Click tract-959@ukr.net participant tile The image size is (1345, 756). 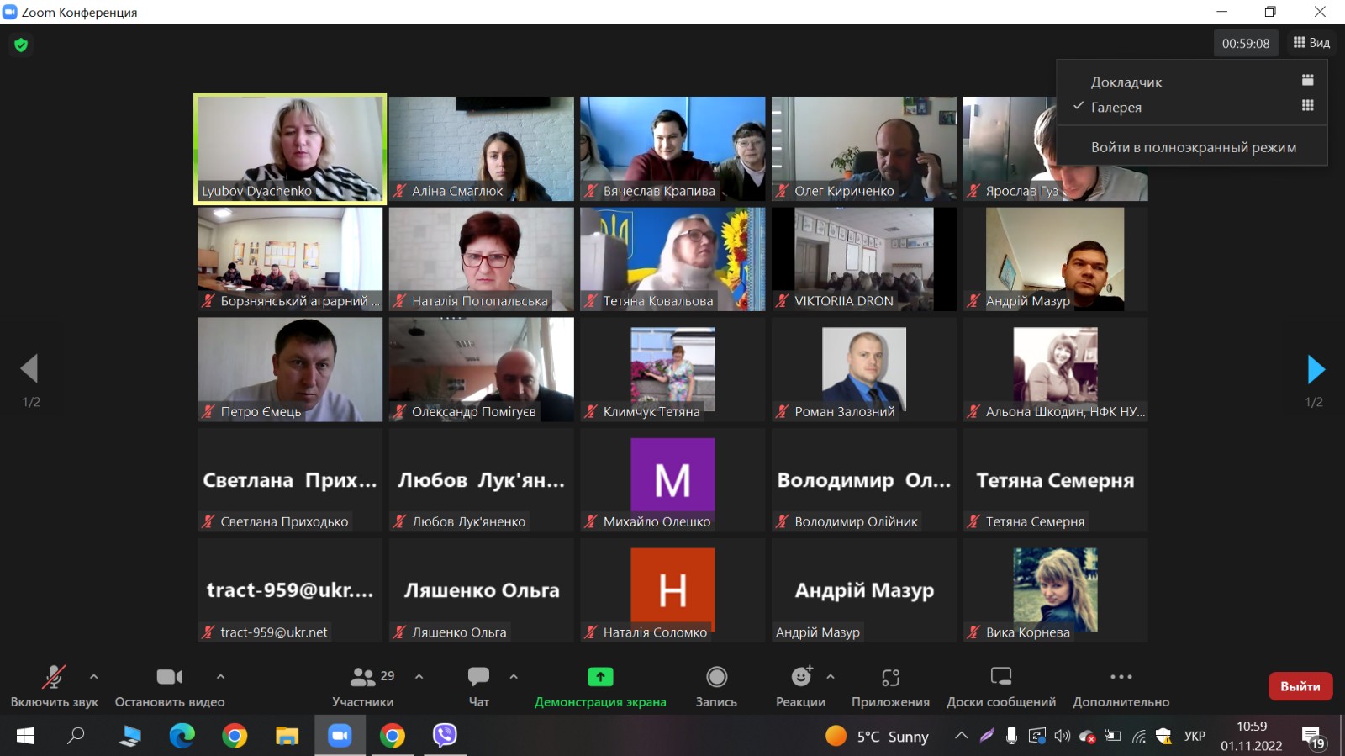(290, 590)
